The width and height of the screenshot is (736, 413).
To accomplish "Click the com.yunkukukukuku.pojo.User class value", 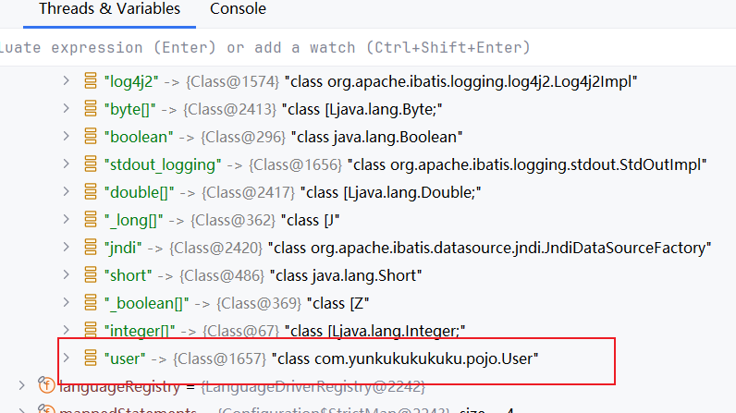I will [405, 358].
